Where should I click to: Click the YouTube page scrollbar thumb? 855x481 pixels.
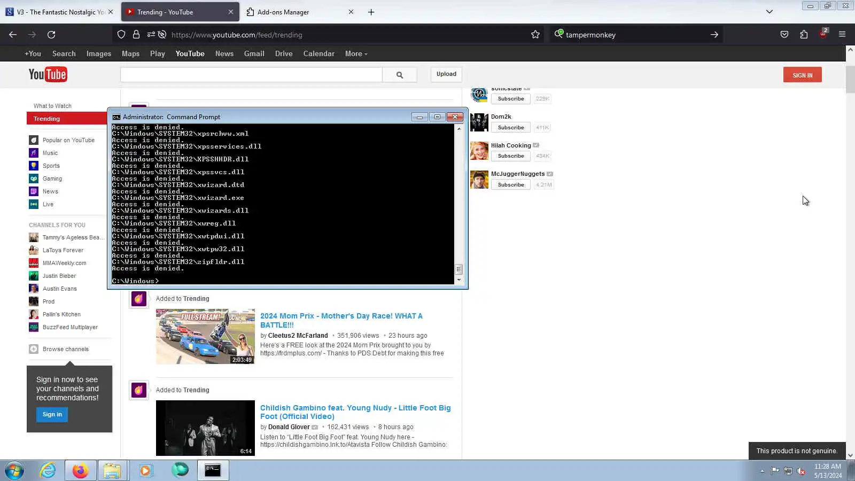pyautogui.click(x=850, y=79)
